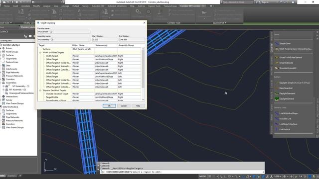Switch to the Layout1 tab
319x179 pixels.
pos(12,176)
